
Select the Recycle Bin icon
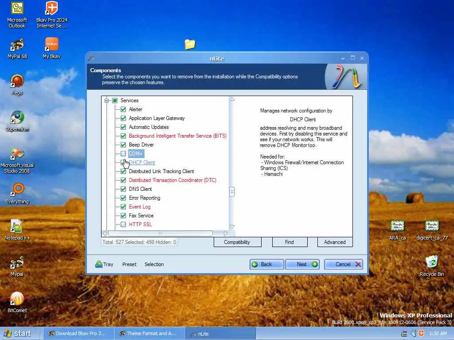coord(432,266)
